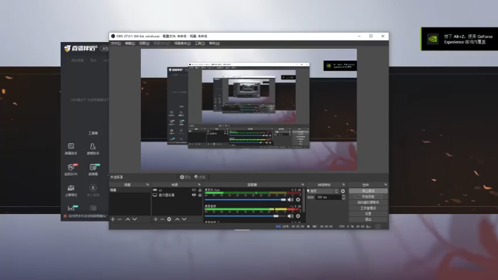Open the scene transition type dropdown
The width and height of the screenshot is (498, 280).
(x=324, y=191)
